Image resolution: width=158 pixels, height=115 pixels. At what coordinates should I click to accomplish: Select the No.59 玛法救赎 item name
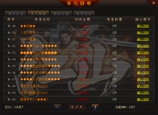coord(34,93)
